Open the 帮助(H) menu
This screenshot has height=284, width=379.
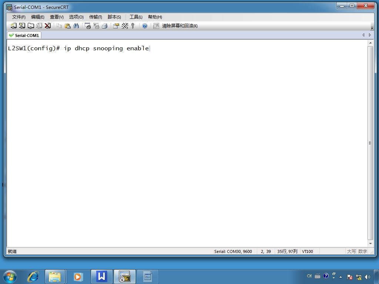(155, 17)
